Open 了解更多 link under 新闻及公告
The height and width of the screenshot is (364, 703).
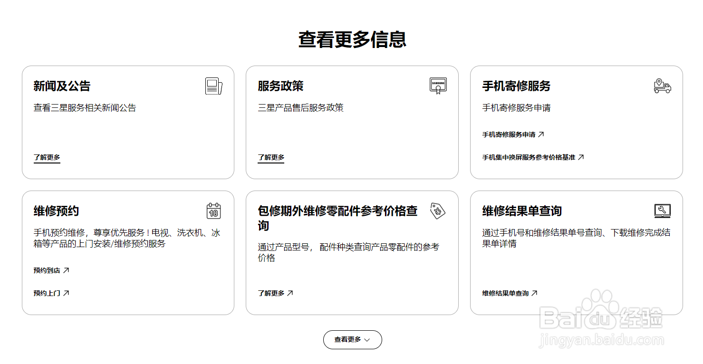click(x=47, y=158)
